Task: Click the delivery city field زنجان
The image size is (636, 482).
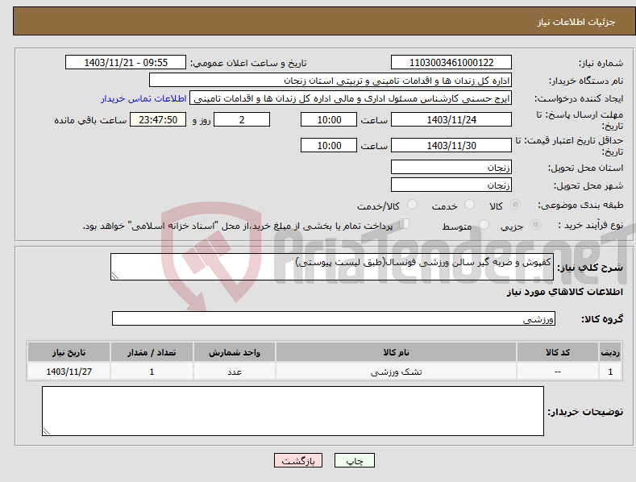Action: pos(451,185)
